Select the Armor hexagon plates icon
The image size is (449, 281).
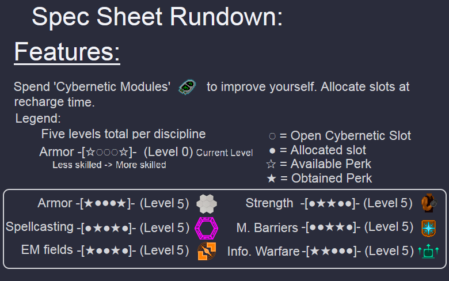click(x=207, y=204)
